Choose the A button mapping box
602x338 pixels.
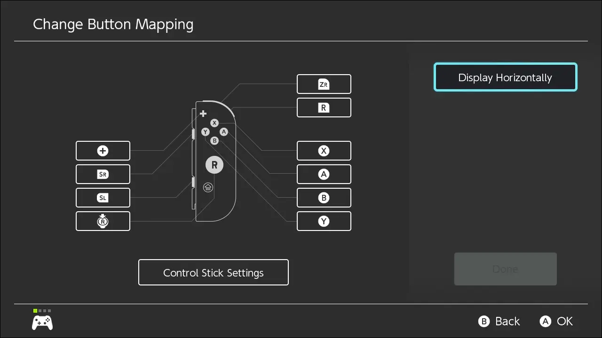(x=324, y=174)
